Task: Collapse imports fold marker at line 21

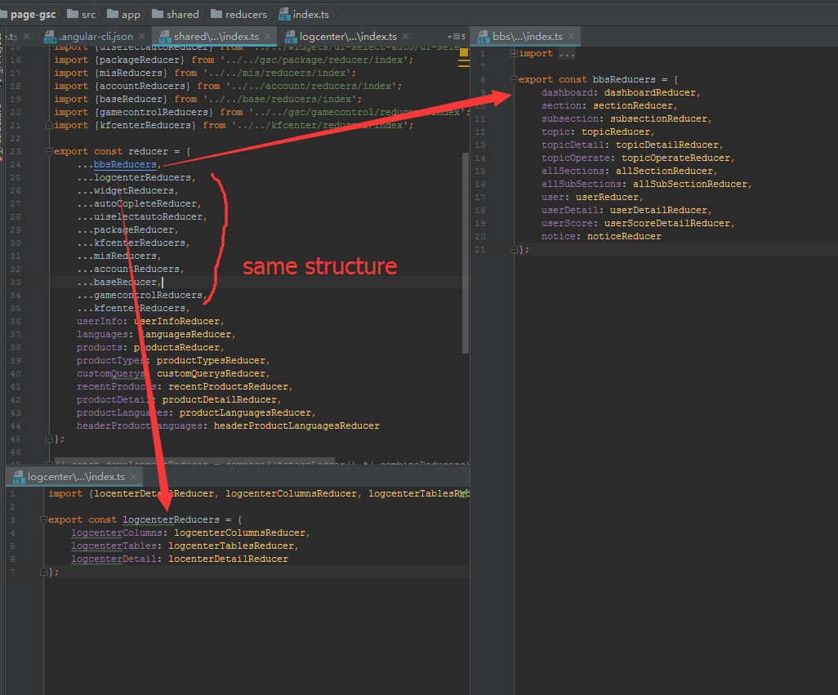Action: [49, 125]
